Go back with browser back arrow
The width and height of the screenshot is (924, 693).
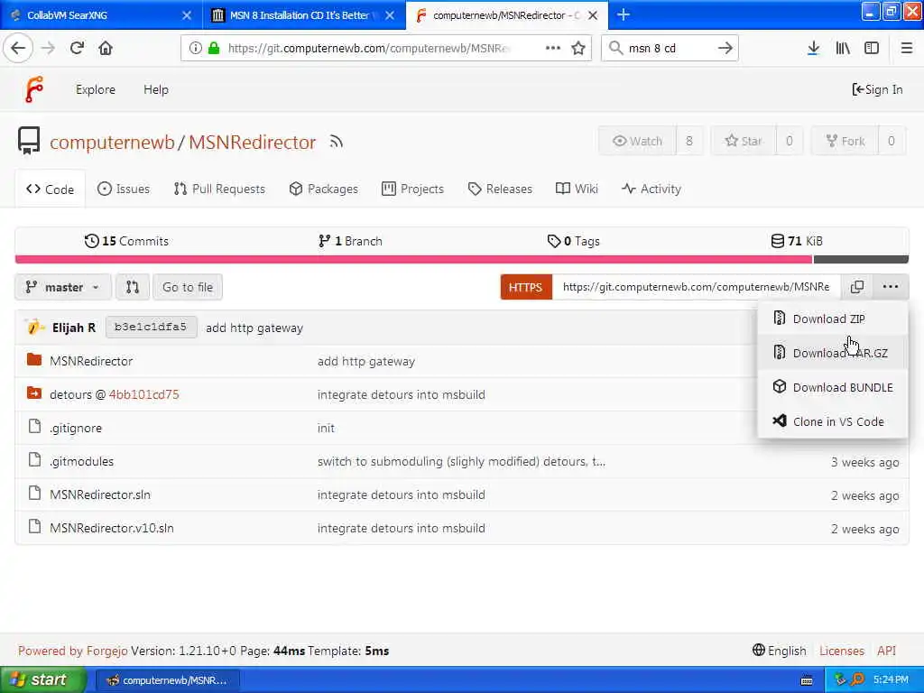point(18,49)
